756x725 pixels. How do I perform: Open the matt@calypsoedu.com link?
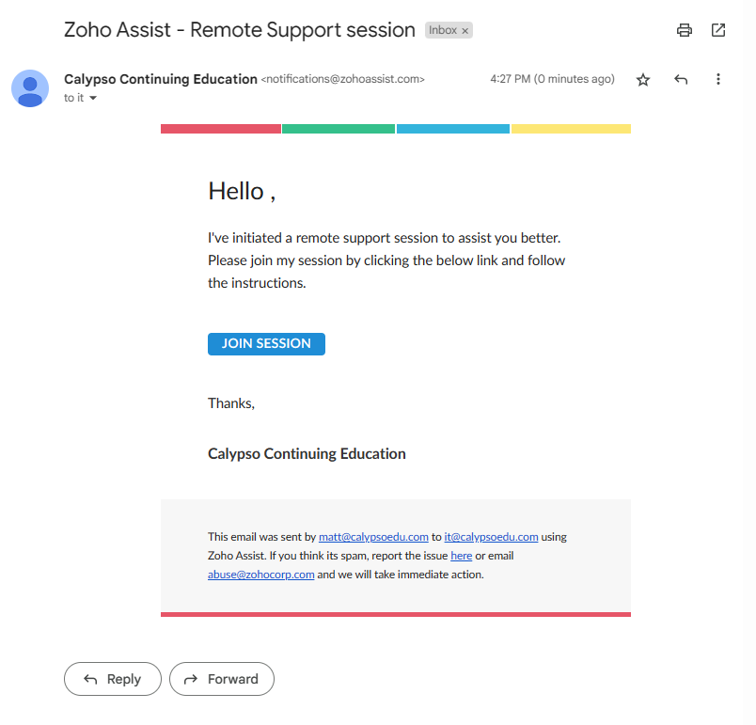pyautogui.click(x=373, y=537)
